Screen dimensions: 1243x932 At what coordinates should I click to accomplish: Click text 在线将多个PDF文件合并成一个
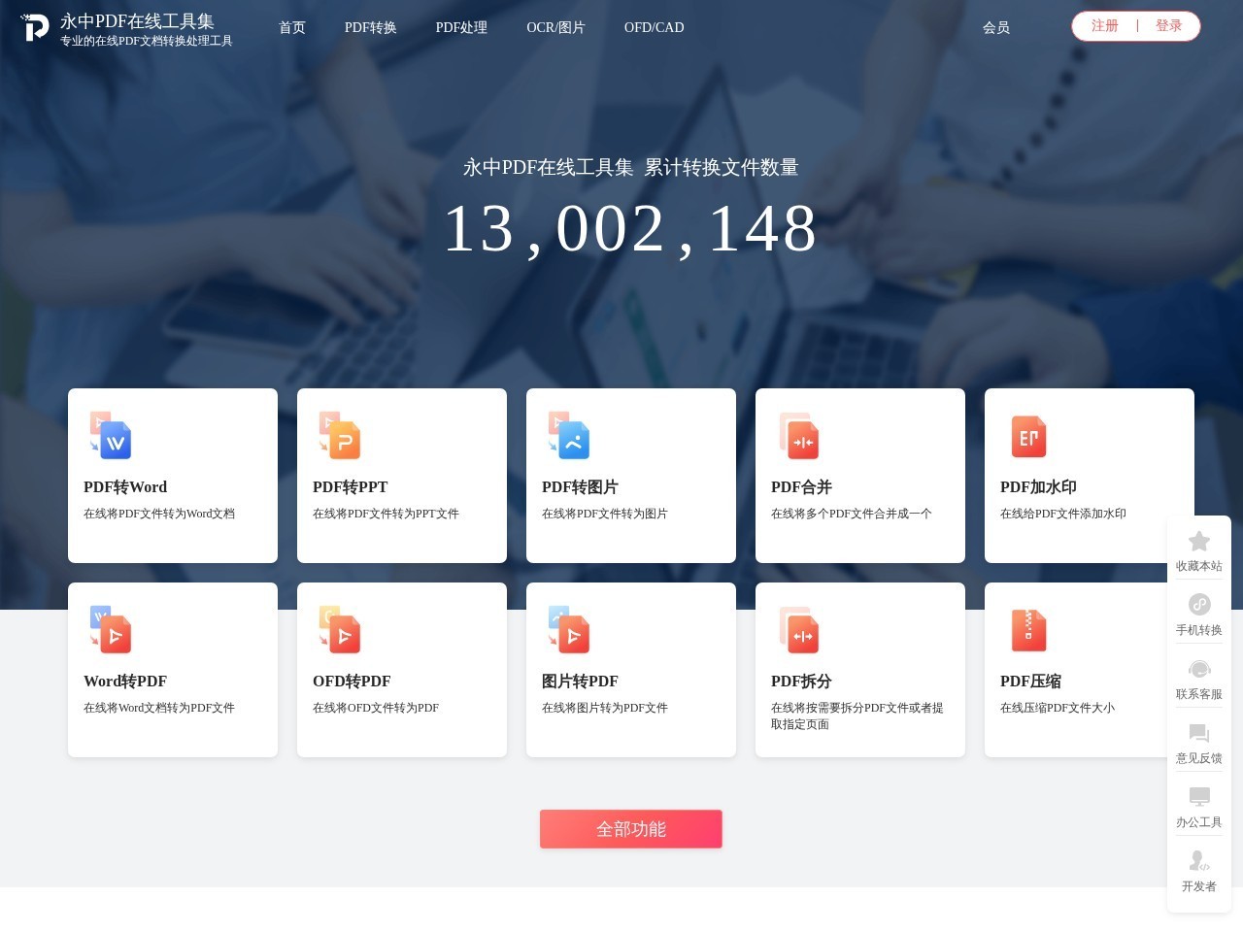pyautogui.click(x=852, y=514)
